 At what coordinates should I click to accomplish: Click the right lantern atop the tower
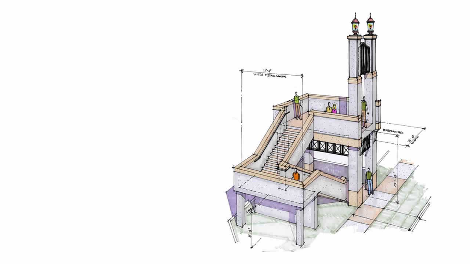370,26
